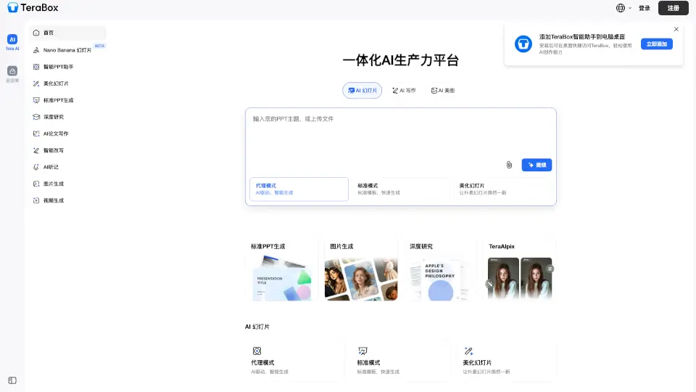Choose 美化幻灯片 mode option

502,189
